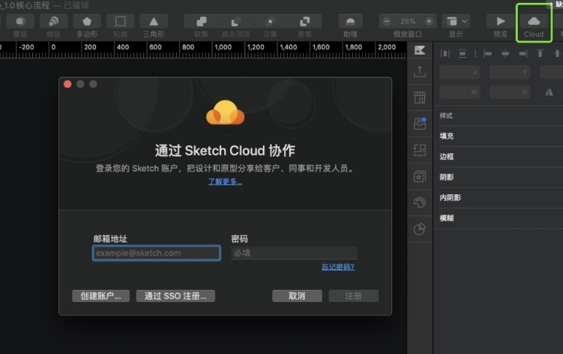
Task: Align layers to horizontal center
Action: click(505, 53)
